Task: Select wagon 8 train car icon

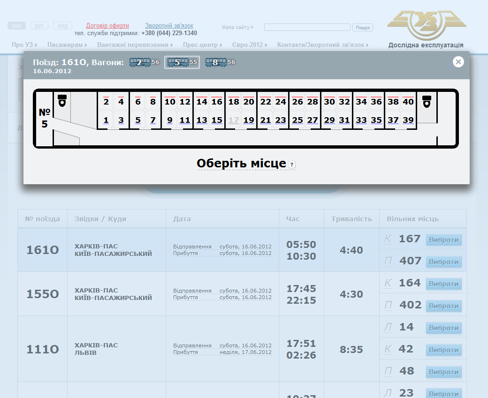Action: pyautogui.click(x=215, y=62)
